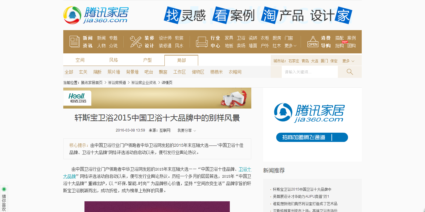Image resolution: width=425 pixels, height=212 pixels.
Task: Open 墙面 industry link
Action: click(x=253, y=46)
